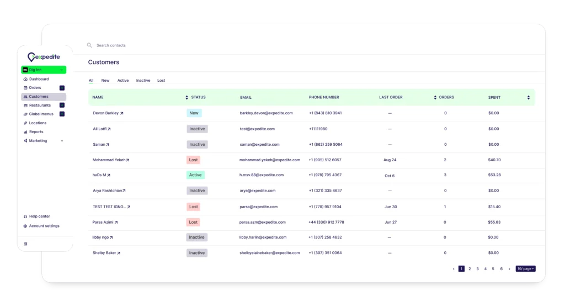Go to next page arrow
The image size is (565, 301).
[x=509, y=269]
